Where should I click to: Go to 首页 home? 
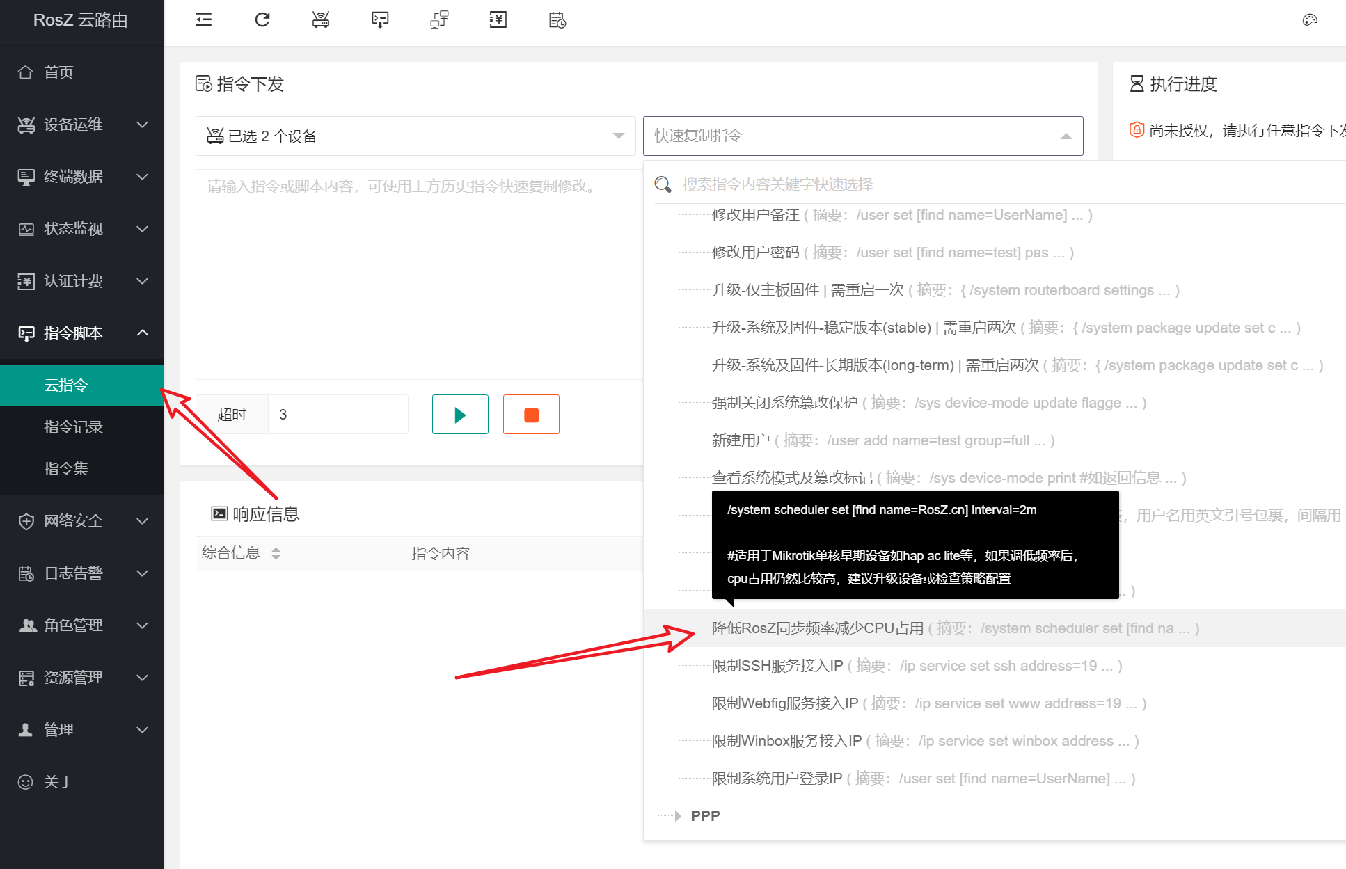coord(82,72)
